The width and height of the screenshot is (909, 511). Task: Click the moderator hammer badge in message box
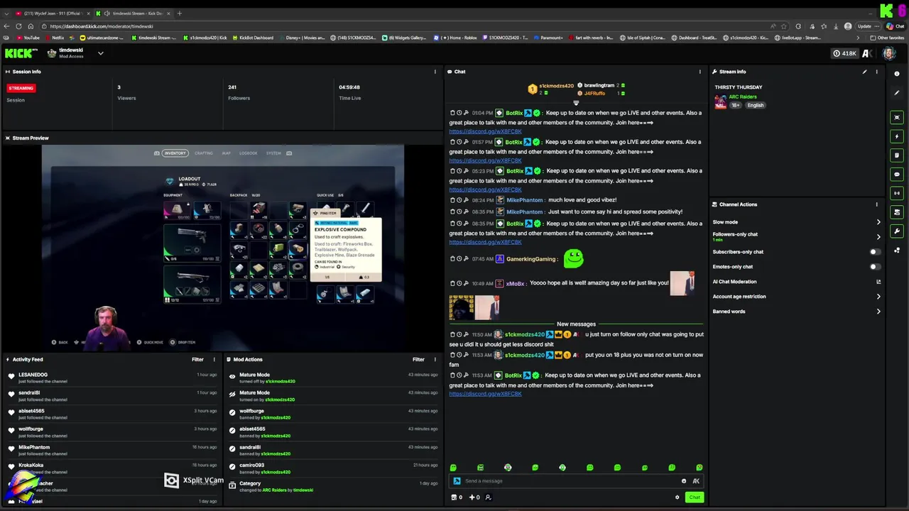coord(457,481)
